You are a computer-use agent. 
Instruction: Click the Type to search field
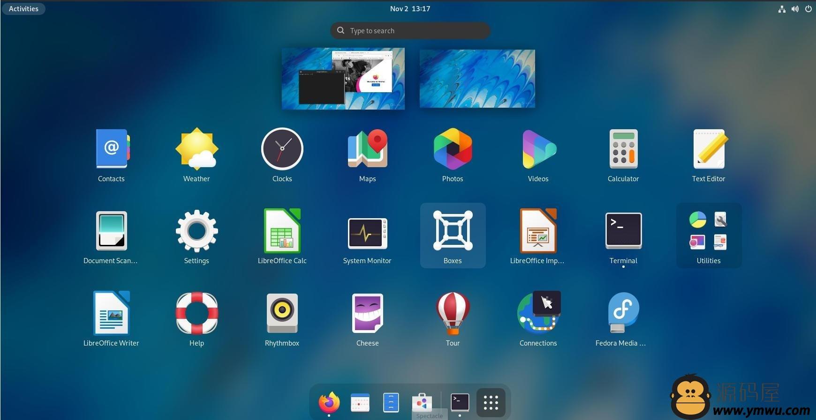point(410,30)
